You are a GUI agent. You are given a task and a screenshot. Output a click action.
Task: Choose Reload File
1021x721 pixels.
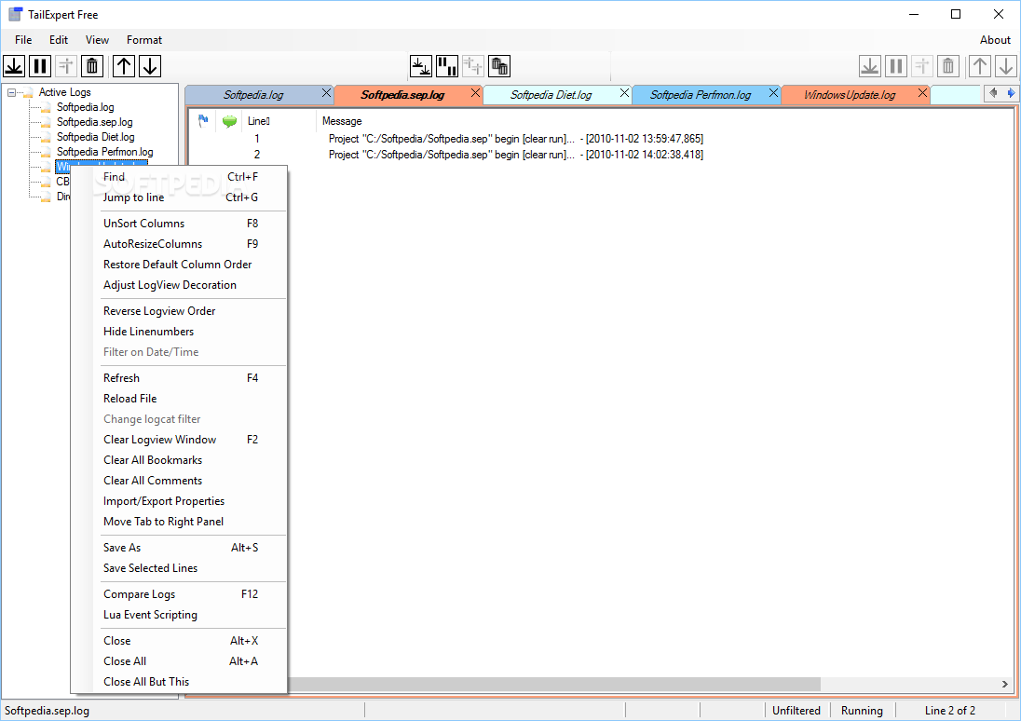pos(179,399)
